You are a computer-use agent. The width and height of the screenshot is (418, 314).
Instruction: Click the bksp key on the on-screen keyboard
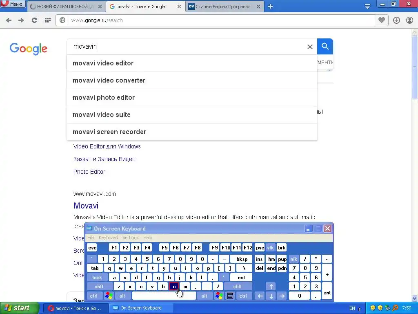point(242,259)
